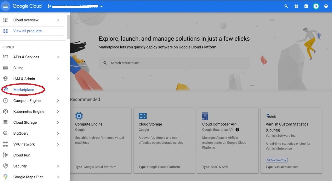Click the Kubernetes Engine icon

pos(5,111)
